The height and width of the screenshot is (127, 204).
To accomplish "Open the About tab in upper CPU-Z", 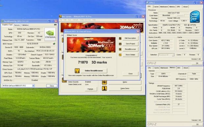I will pyautogui.click(x=185, y=7).
